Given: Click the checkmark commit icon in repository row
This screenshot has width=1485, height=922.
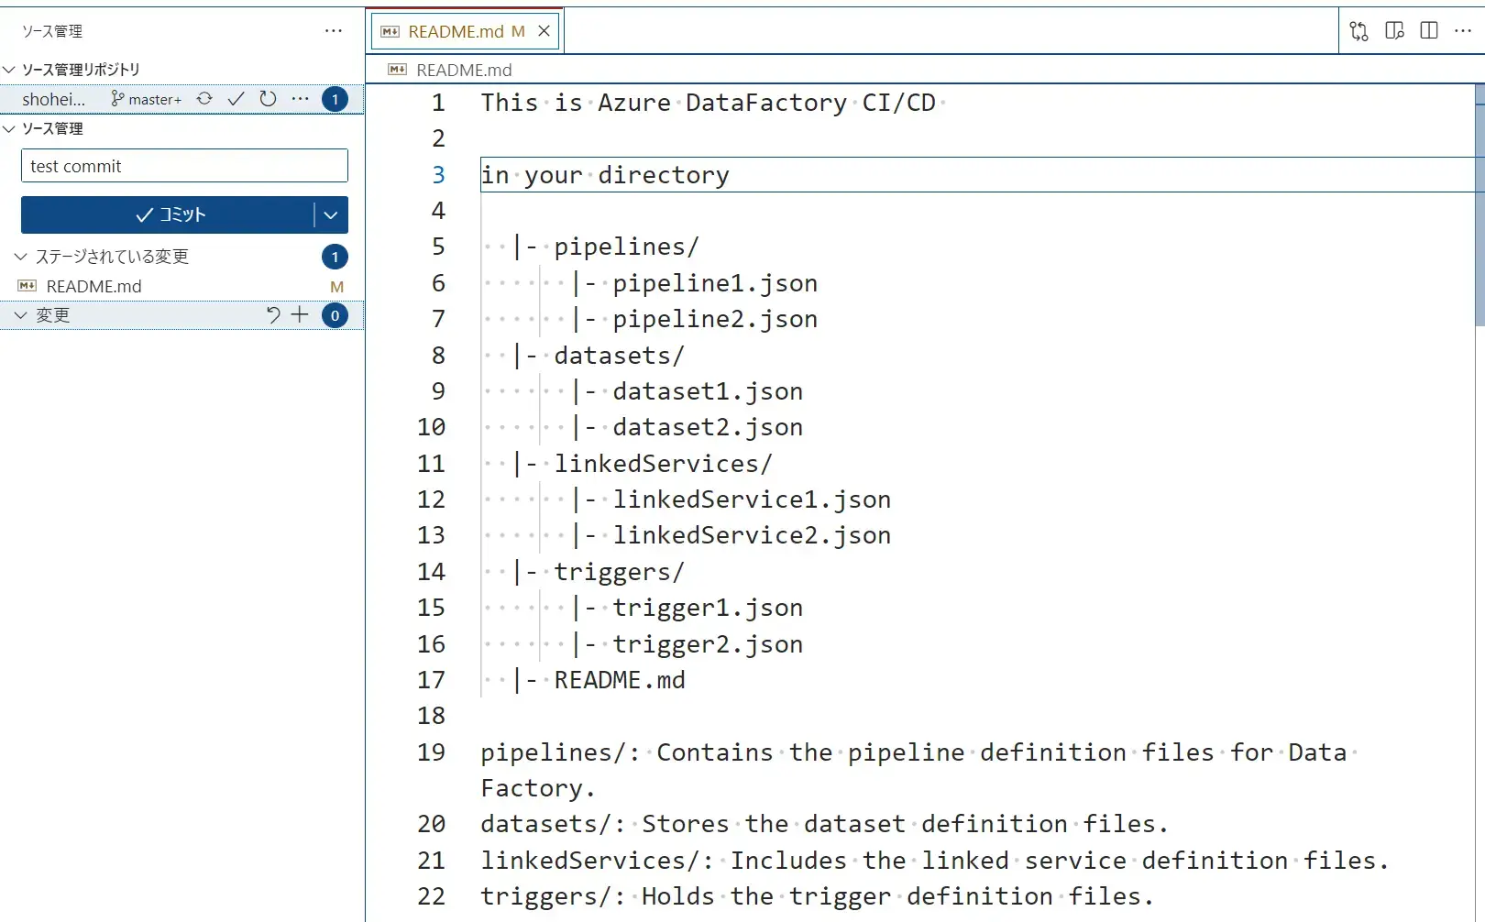Looking at the screenshot, I should coord(236,99).
